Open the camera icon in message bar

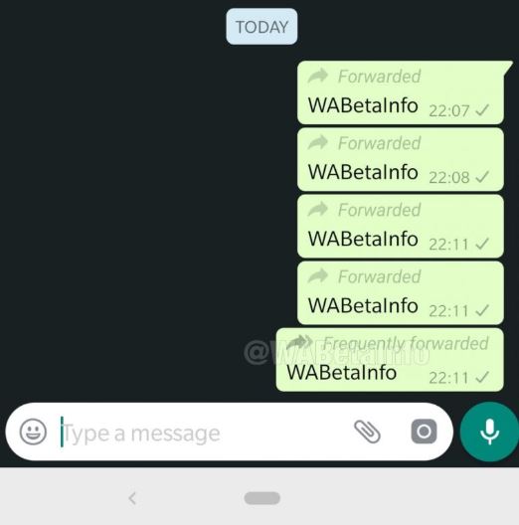[424, 432]
